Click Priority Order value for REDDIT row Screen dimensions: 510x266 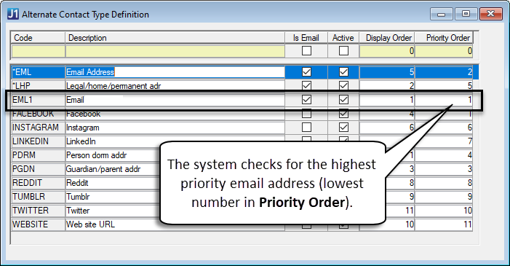tap(444, 183)
